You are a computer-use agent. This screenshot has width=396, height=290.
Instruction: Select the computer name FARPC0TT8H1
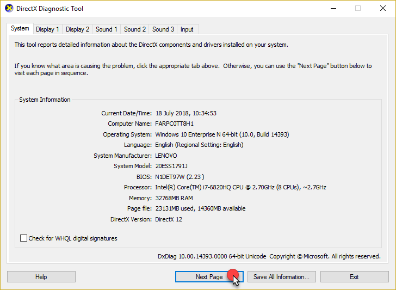174,124
